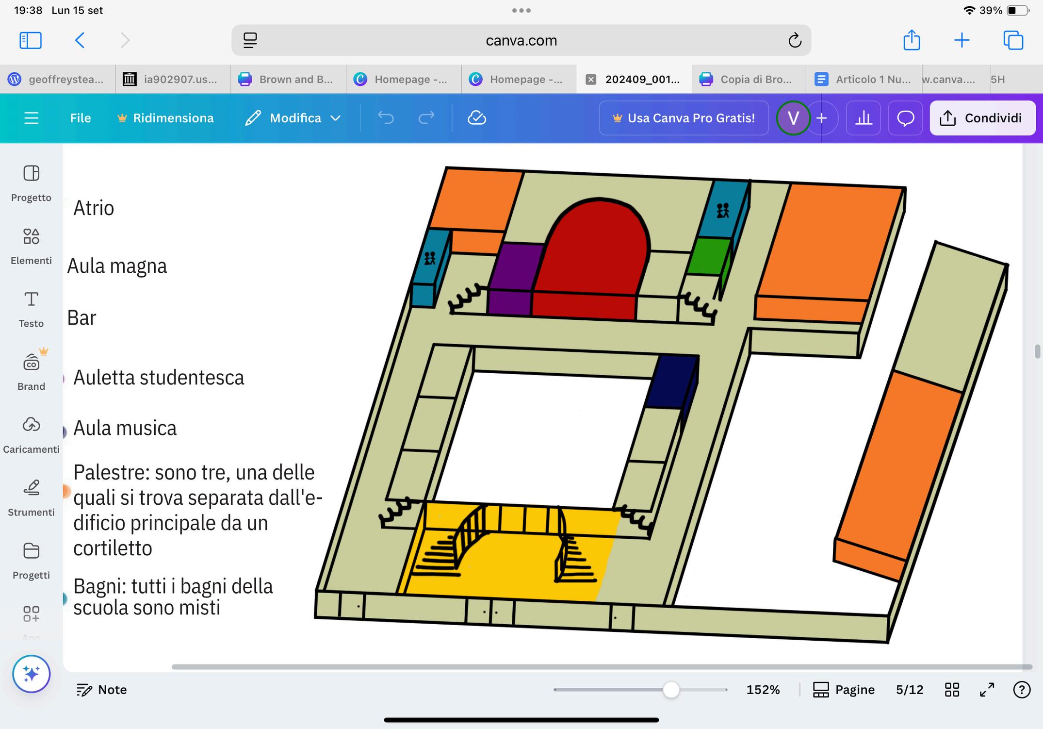Toggle the Safari sidebar panel
Viewport: 1043px width, 729px height.
tap(30, 40)
